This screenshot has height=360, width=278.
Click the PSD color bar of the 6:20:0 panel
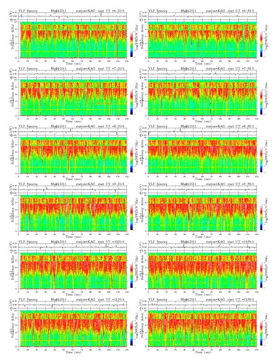(131, 44)
